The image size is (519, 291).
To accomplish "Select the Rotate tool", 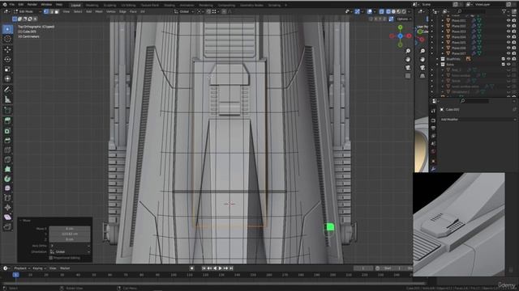I will coord(7,59).
